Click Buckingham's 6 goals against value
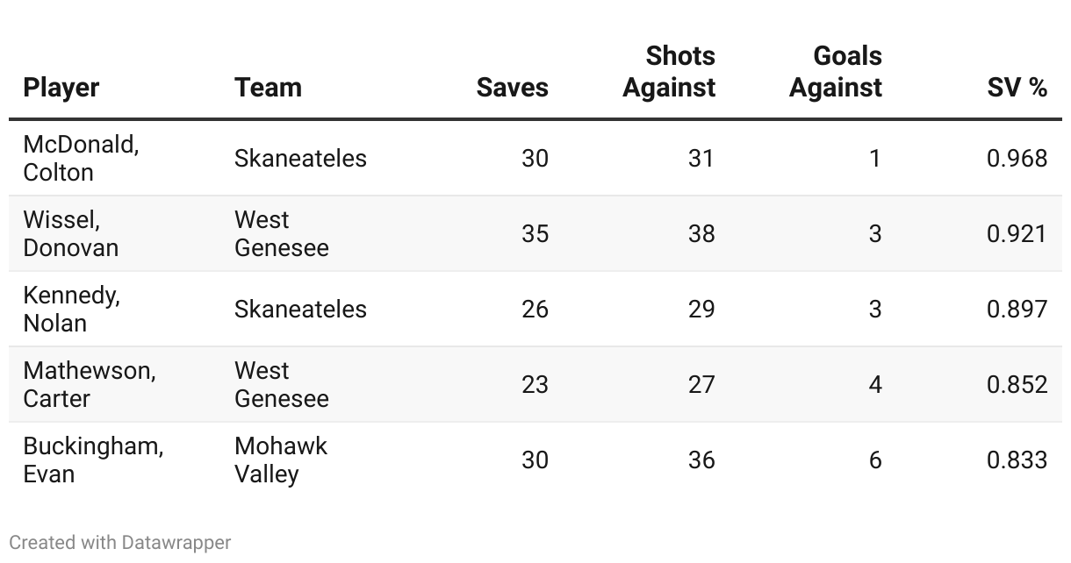 [874, 460]
